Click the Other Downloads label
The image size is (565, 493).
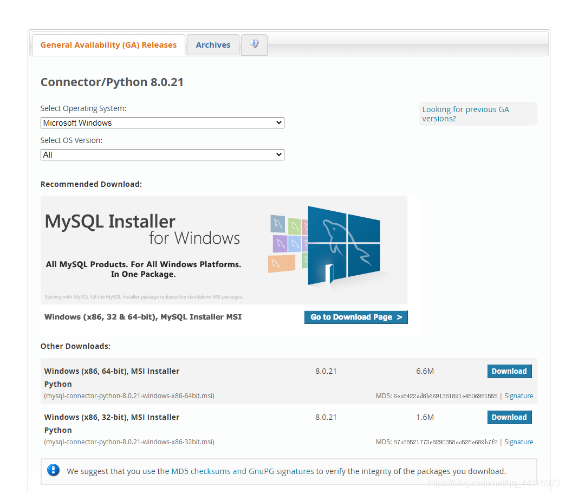pyautogui.click(x=76, y=346)
